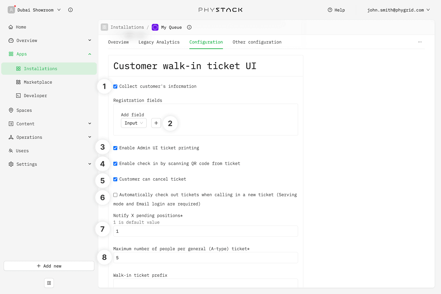Click the info icon beside Dubai Showroom
The image size is (441, 294).
(70, 10)
